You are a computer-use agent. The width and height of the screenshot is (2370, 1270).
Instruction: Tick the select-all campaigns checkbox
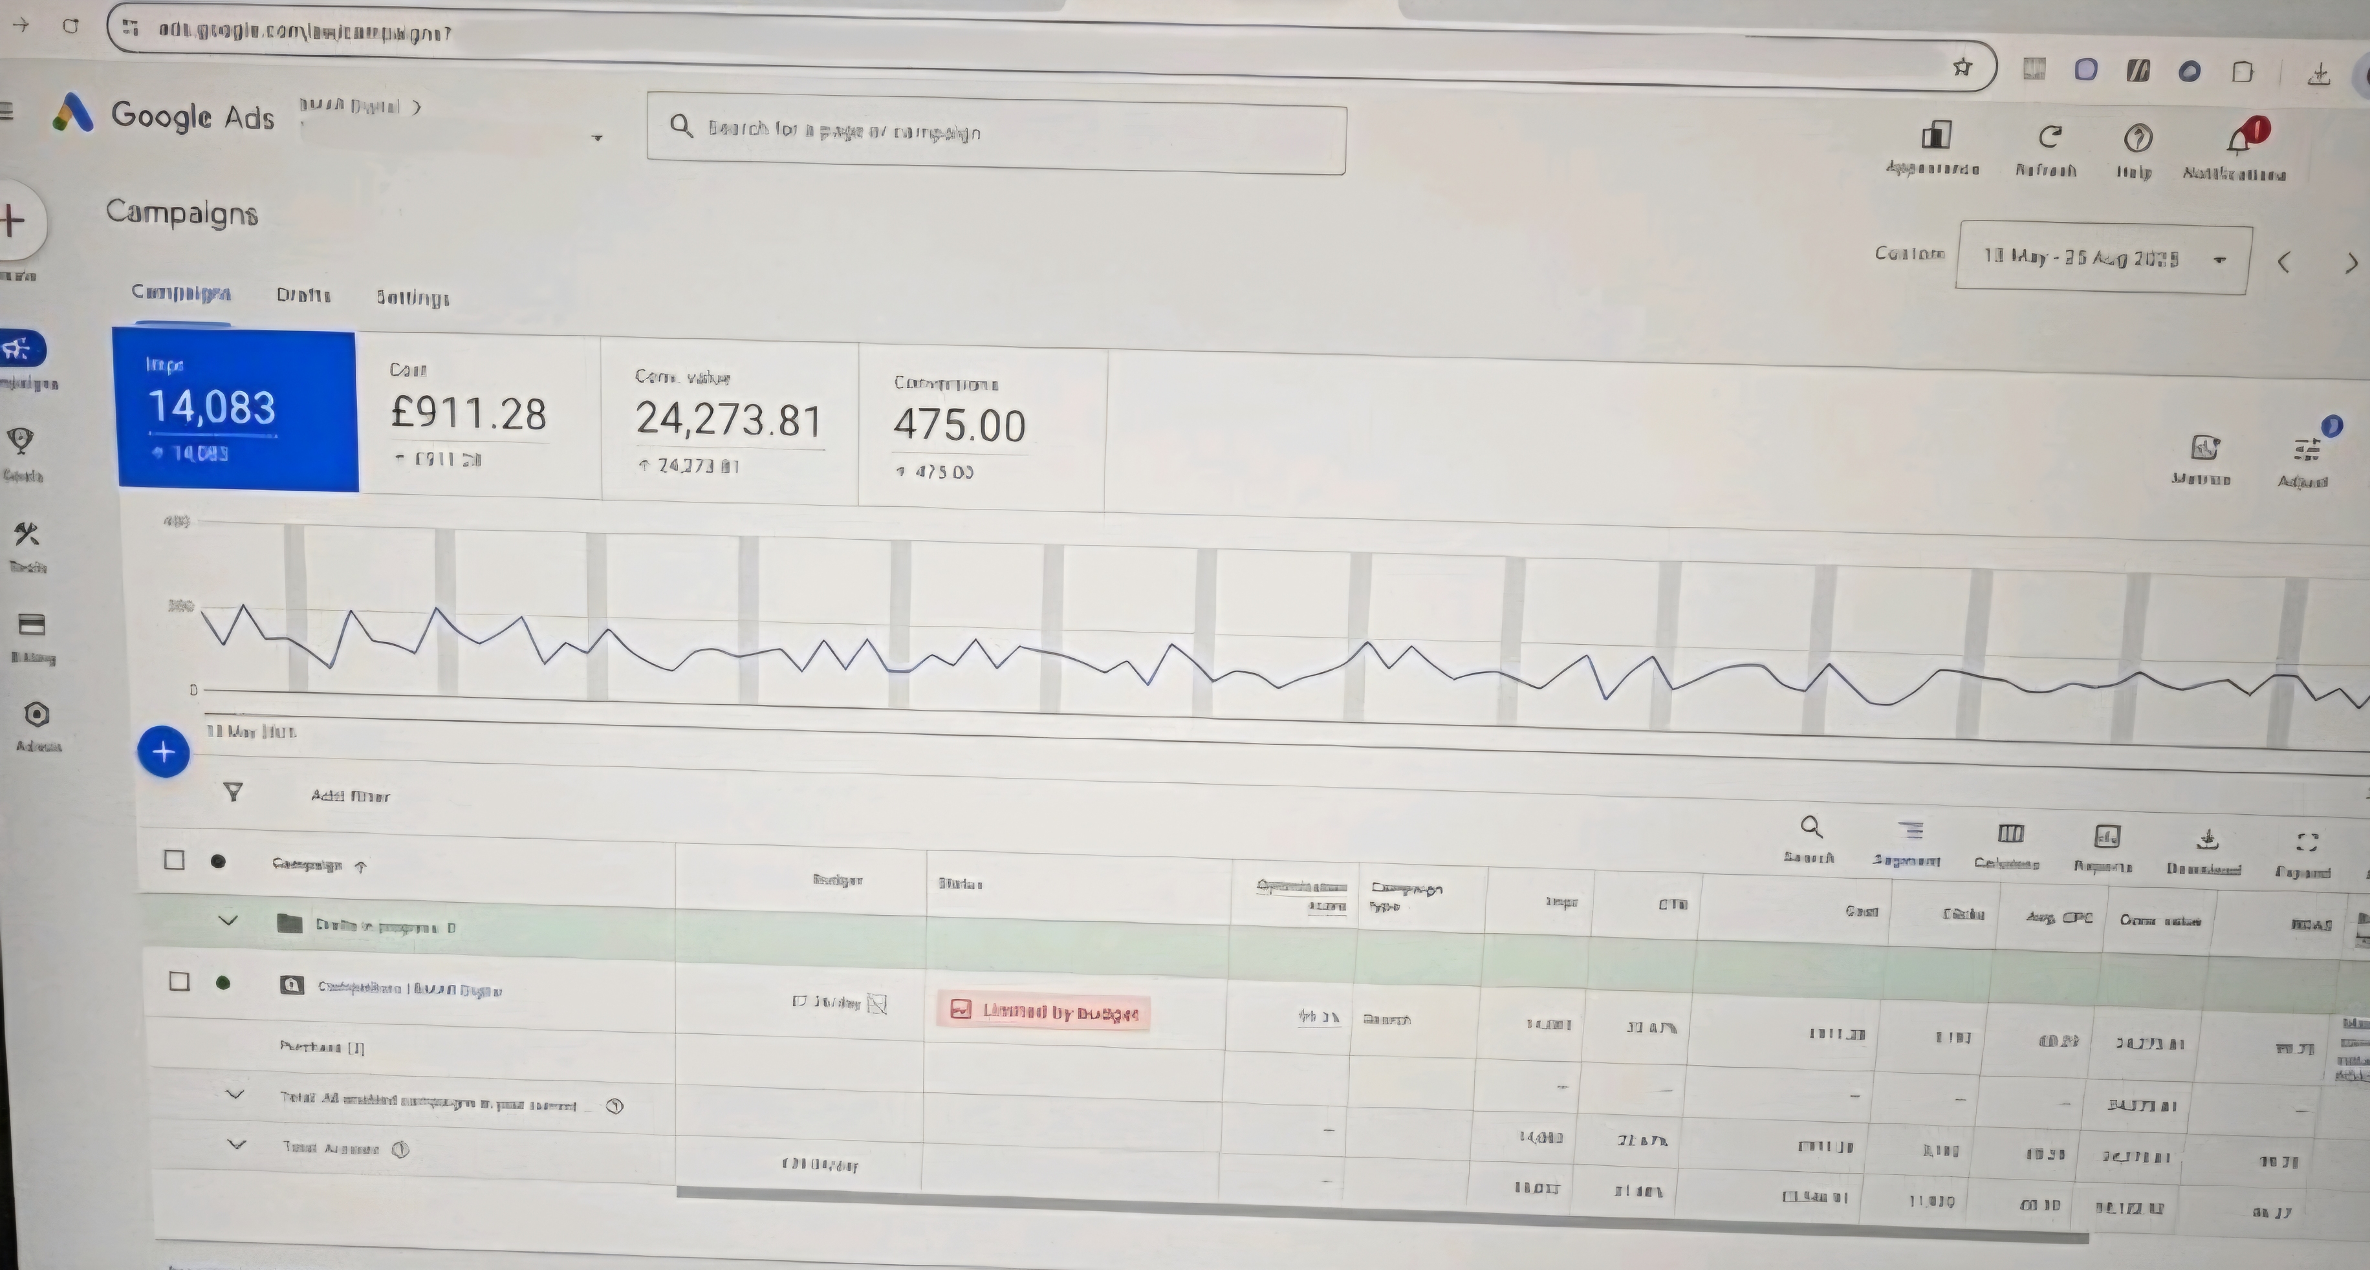point(174,860)
